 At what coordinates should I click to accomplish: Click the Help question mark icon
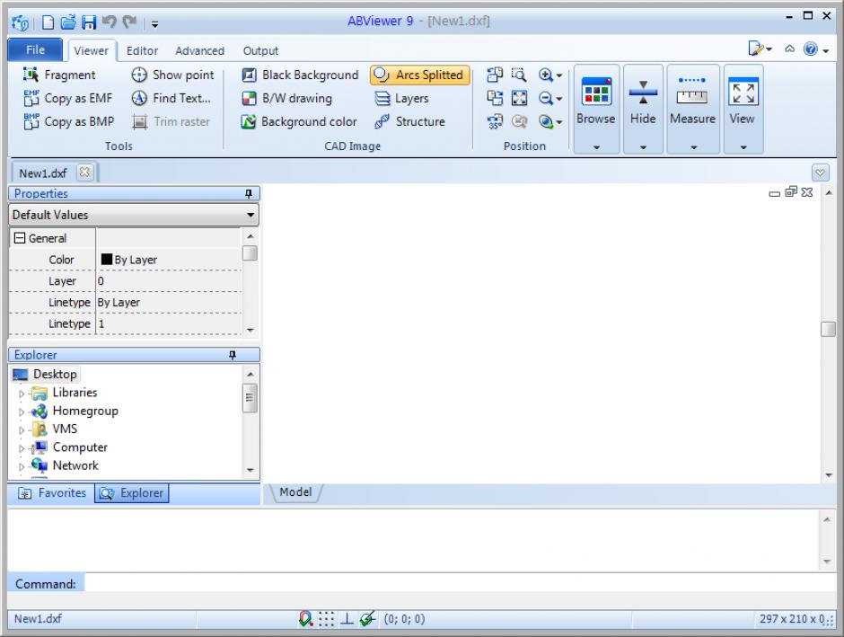(x=810, y=49)
